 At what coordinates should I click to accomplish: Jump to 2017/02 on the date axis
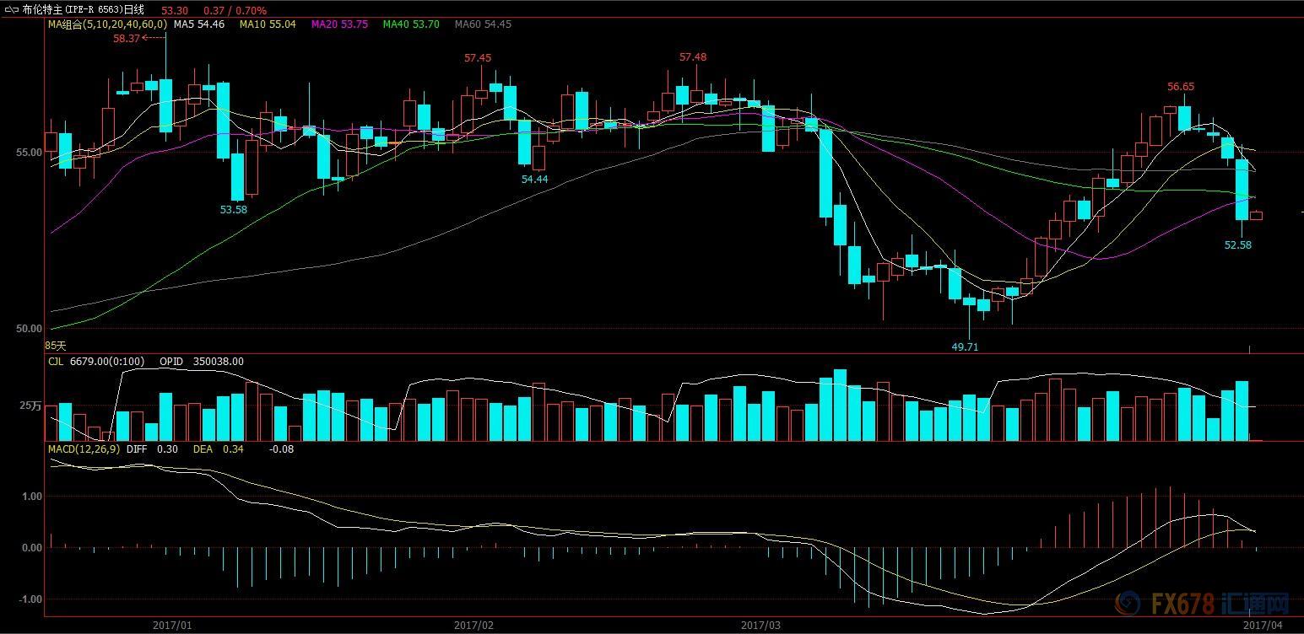pyautogui.click(x=473, y=625)
